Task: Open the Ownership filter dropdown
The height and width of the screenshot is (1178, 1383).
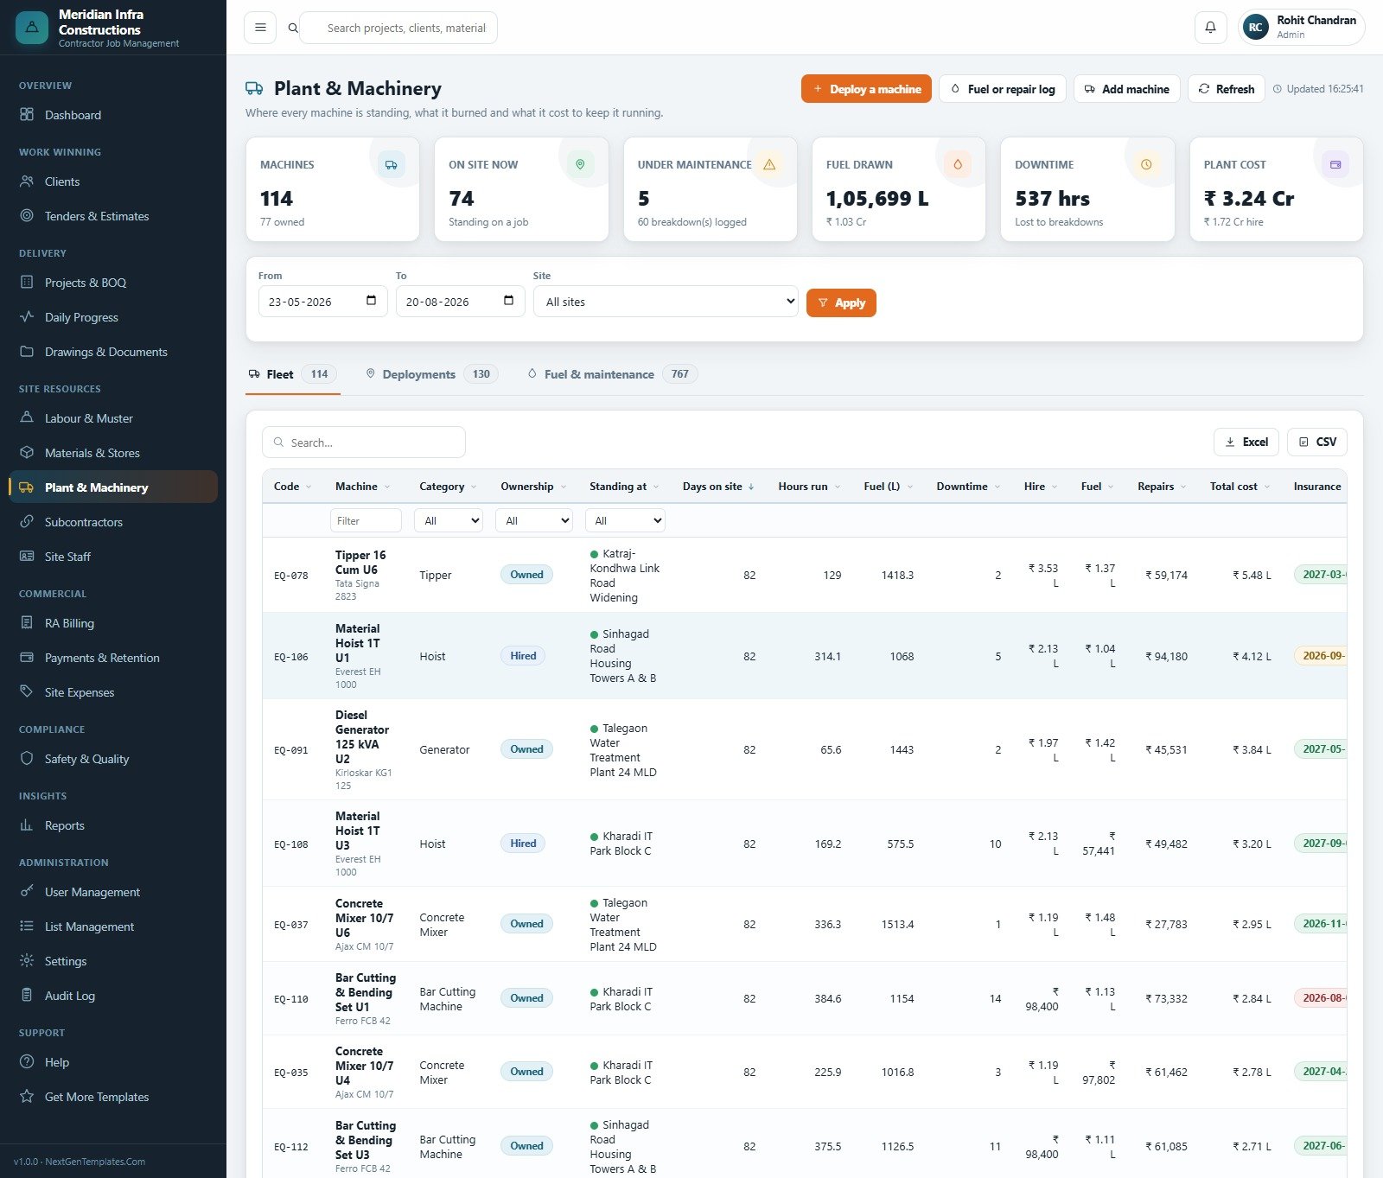Action: click(x=534, y=520)
